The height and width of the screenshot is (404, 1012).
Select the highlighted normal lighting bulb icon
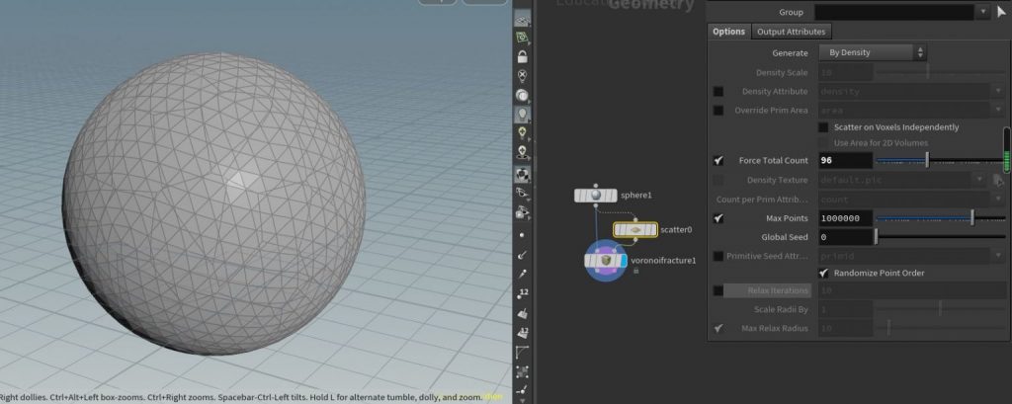click(522, 115)
